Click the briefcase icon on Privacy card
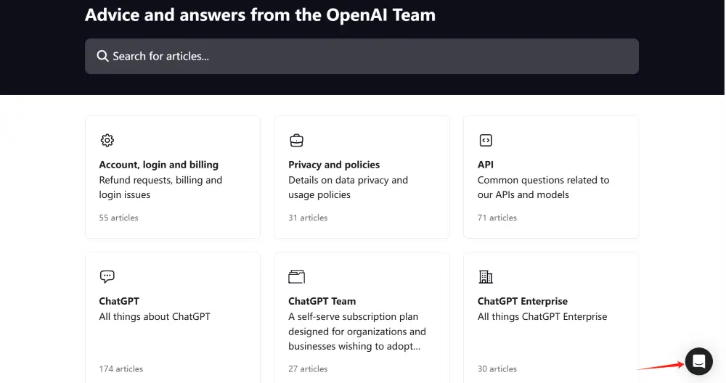Screen dimensions: 726x383 296,140
